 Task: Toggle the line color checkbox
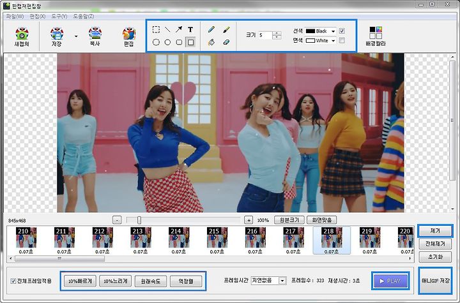coord(342,31)
